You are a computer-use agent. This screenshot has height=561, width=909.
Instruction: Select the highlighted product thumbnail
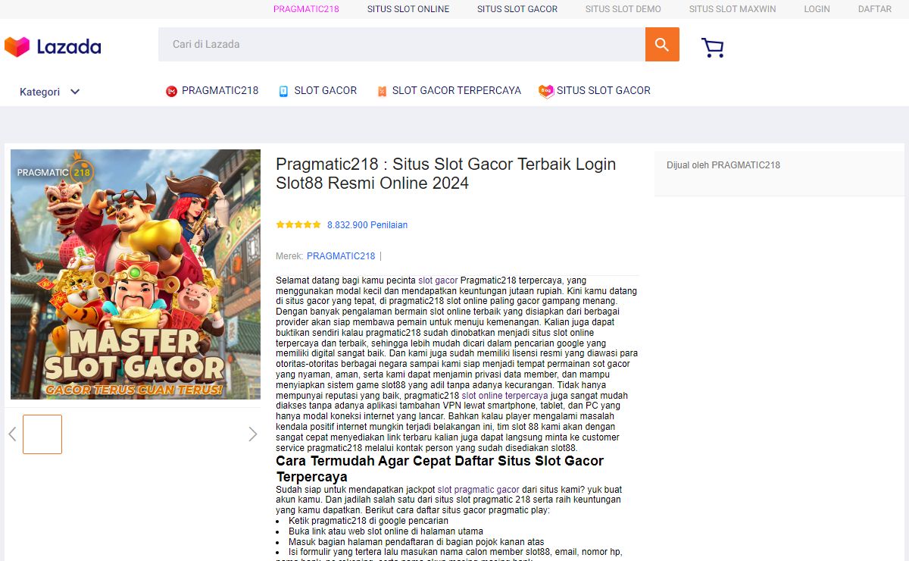click(x=42, y=434)
